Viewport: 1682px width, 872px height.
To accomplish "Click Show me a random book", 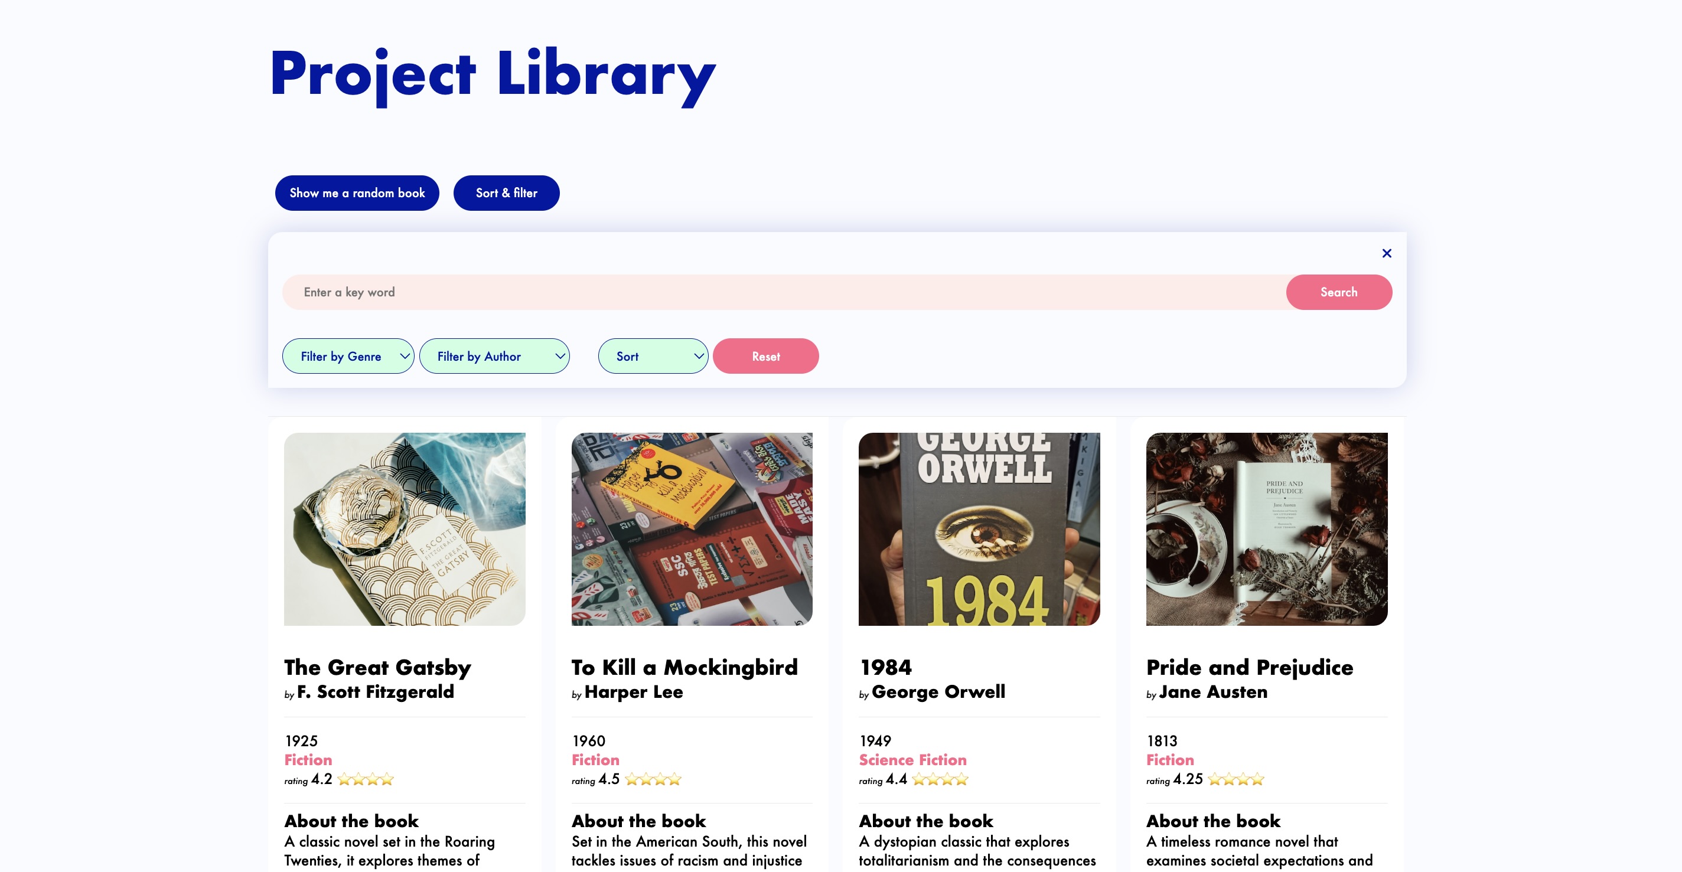I will [357, 192].
